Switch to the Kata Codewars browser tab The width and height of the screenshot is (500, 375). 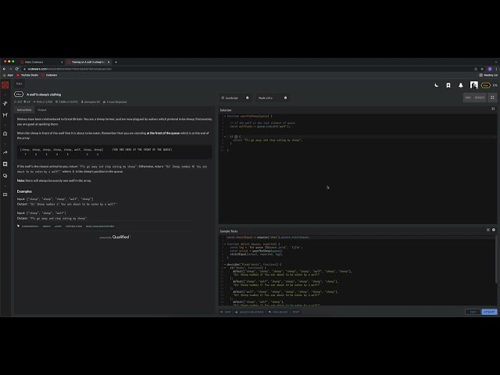tap(41, 62)
